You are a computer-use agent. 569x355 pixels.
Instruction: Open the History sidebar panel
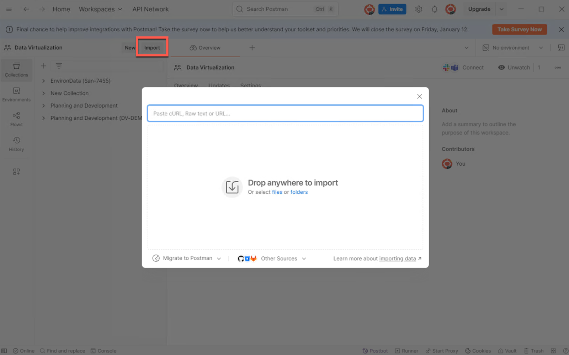(x=16, y=144)
